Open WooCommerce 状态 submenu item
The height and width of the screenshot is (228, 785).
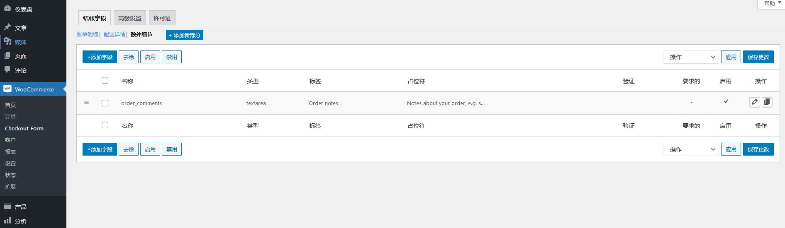[x=10, y=175]
